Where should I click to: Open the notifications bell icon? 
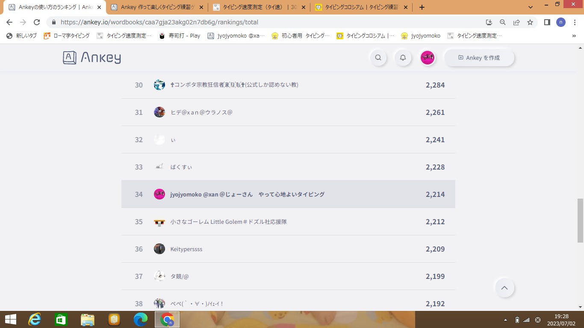[403, 58]
